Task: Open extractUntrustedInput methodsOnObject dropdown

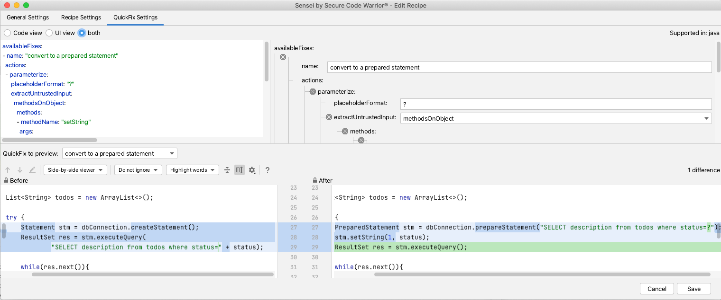Action: 556,118
